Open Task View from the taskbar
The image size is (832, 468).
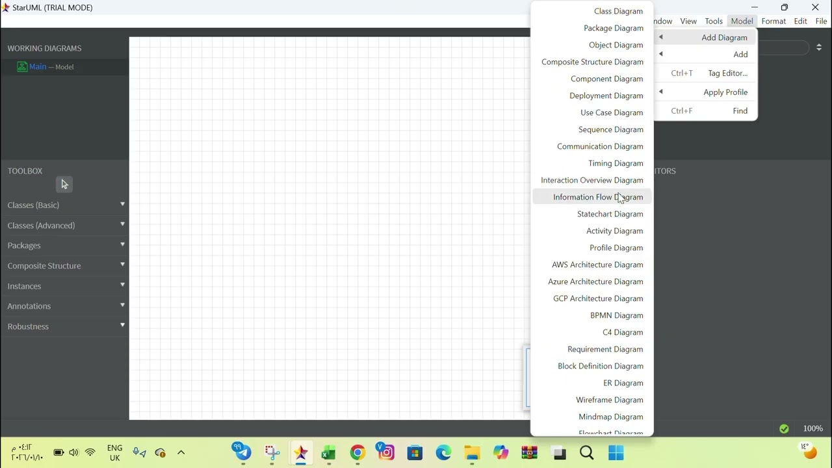tap(559, 452)
